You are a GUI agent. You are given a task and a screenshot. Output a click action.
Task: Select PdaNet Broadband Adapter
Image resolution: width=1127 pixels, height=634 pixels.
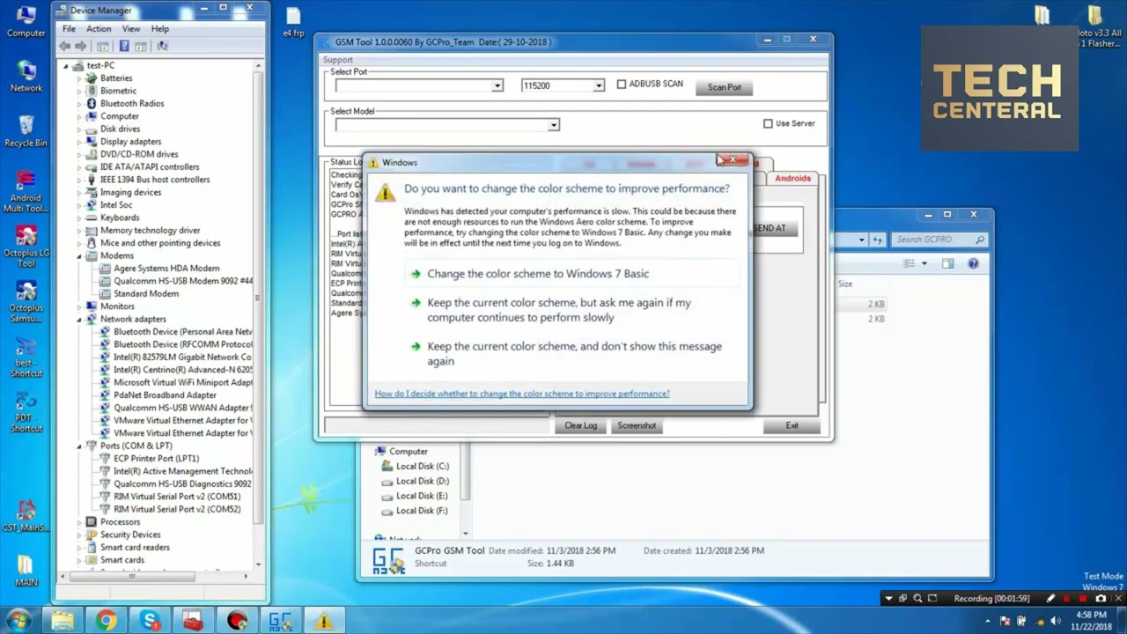click(x=165, y=395)
